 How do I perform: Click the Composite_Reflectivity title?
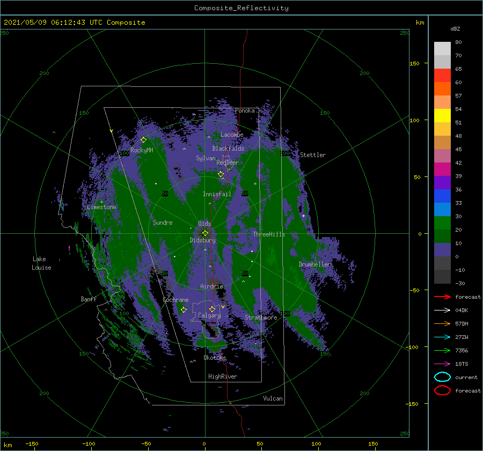point(241,8)
